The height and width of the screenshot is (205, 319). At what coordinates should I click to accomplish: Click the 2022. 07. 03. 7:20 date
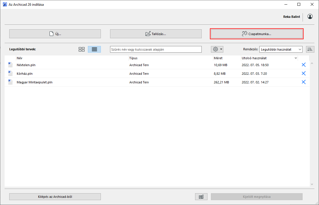[x=254, y=74]
